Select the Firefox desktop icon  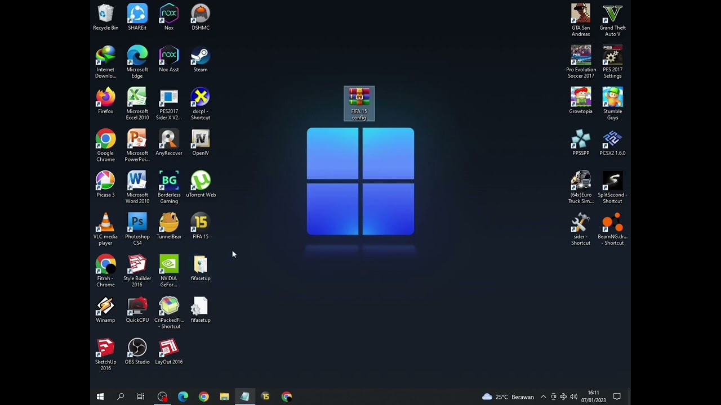[105, 101]
